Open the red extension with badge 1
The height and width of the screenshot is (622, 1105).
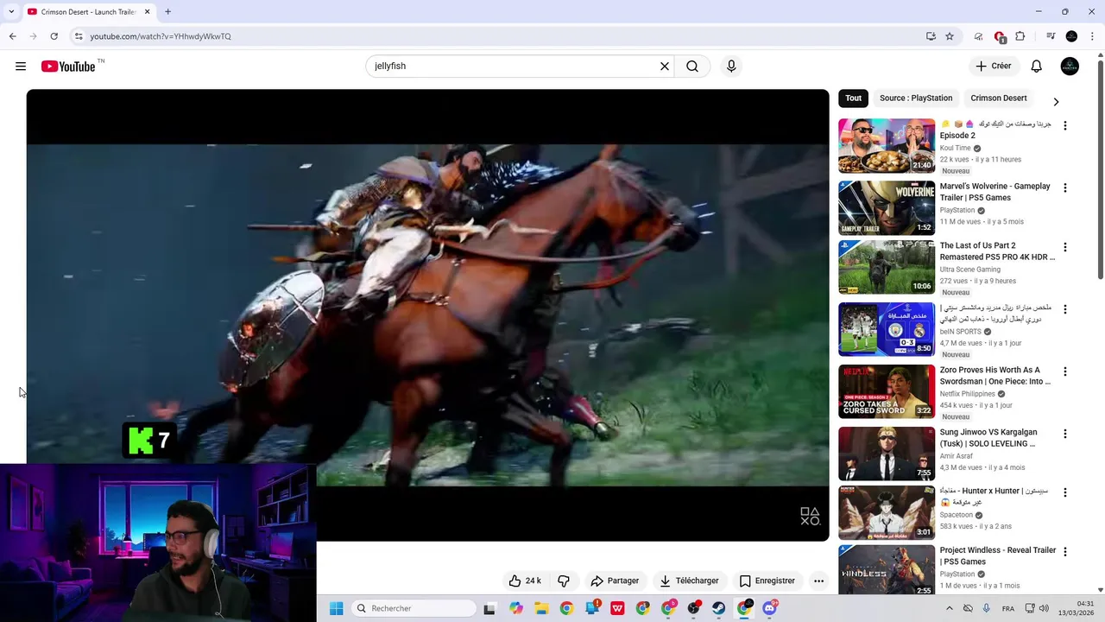(1000, 36)
